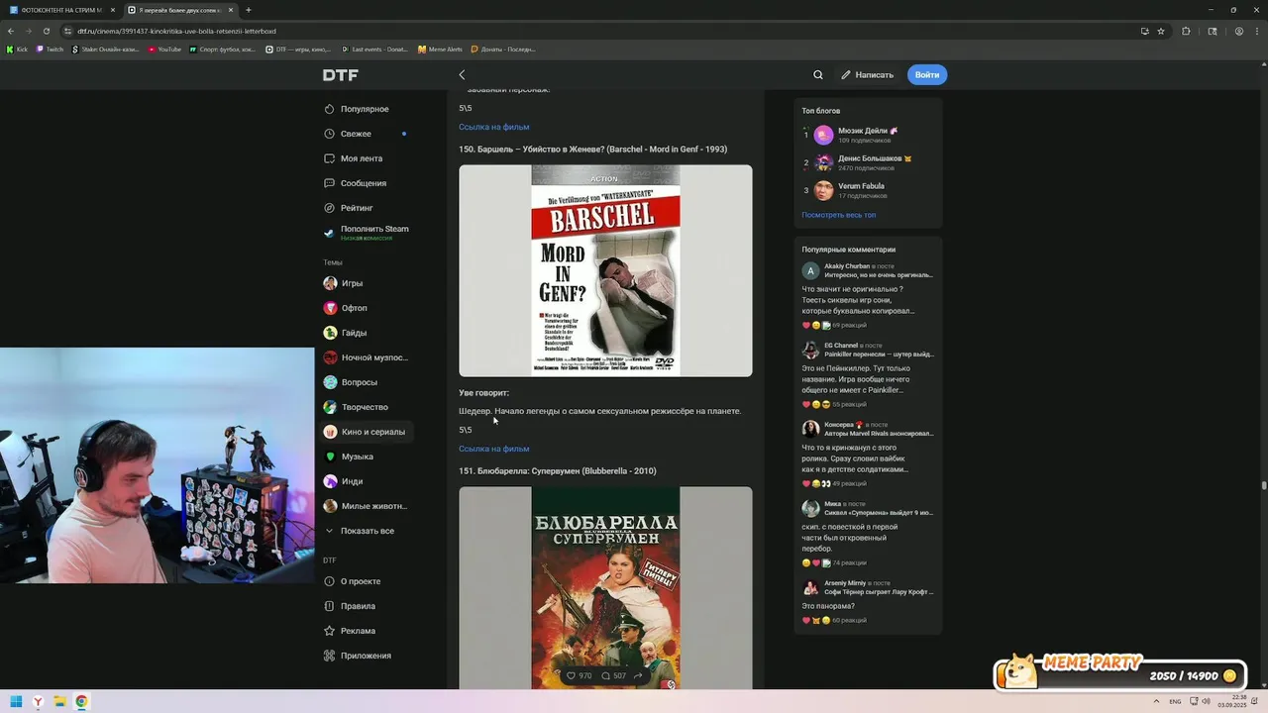Click the address bar URL
1268x713 pixels.
[x=177, y=31]
